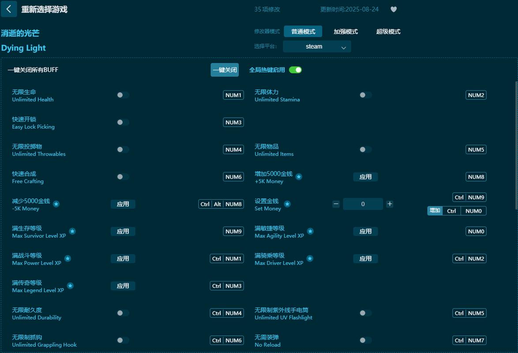The width and height of the screenshot is (518, 353).
Task: Click the Set Money value field
Action: (x=363, y=204)
